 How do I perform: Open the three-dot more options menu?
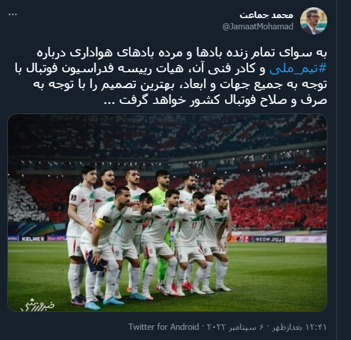(x=12, y=15)
